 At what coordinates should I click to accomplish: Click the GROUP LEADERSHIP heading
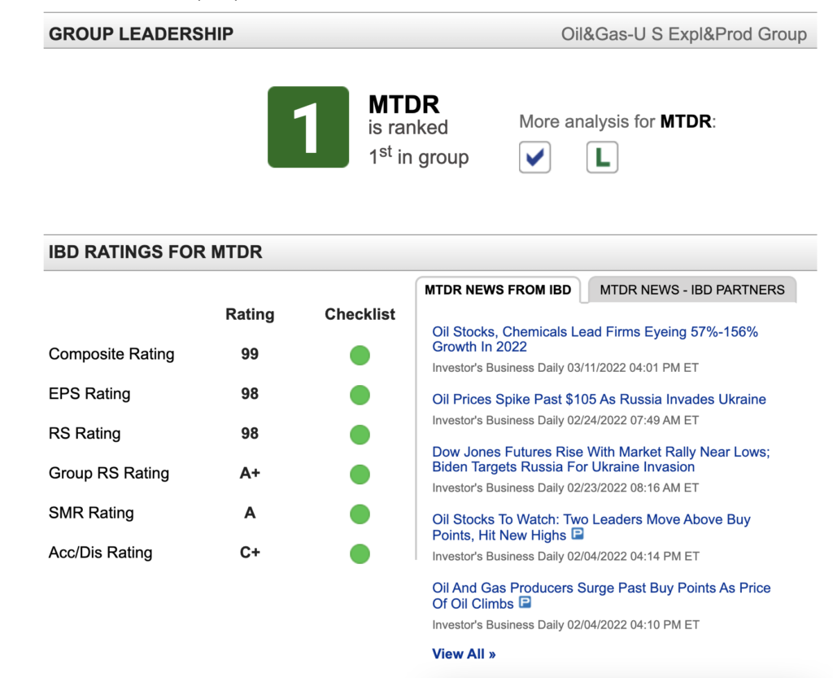click(x=141, y=34)
